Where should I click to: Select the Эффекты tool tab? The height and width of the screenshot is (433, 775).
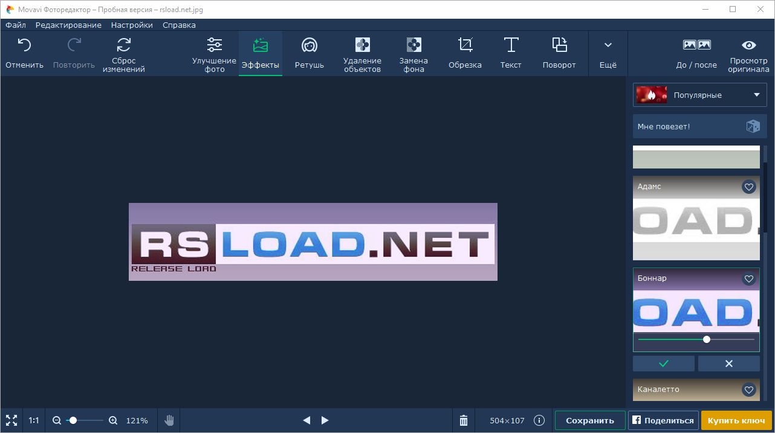click(261, 53)
